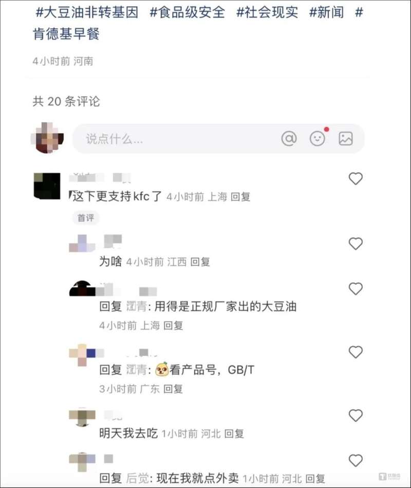Like the comment 这下更支持kfc了
This screenshot has height=488, width=411.
(356, 178)
